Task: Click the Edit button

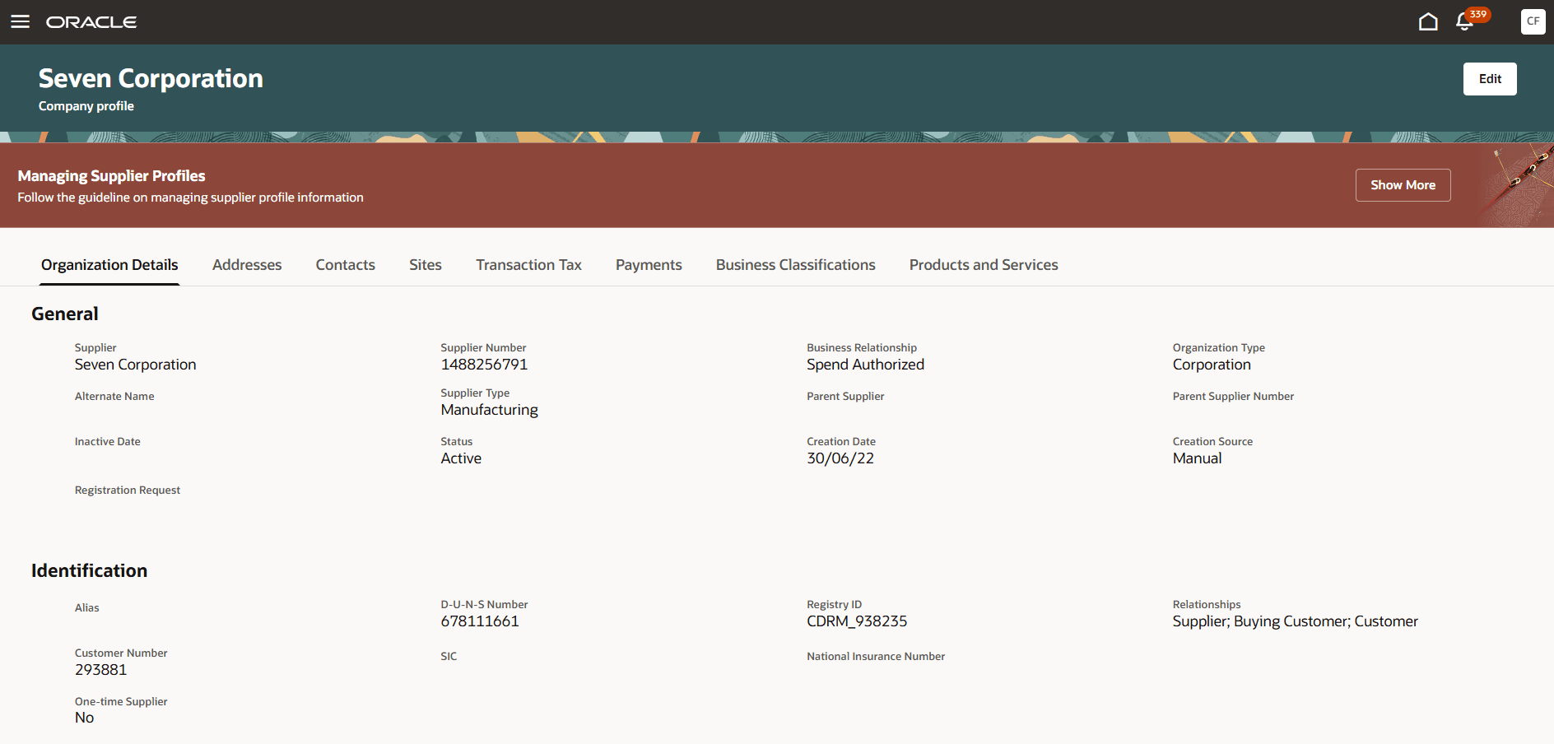Action: [1489, 78]
